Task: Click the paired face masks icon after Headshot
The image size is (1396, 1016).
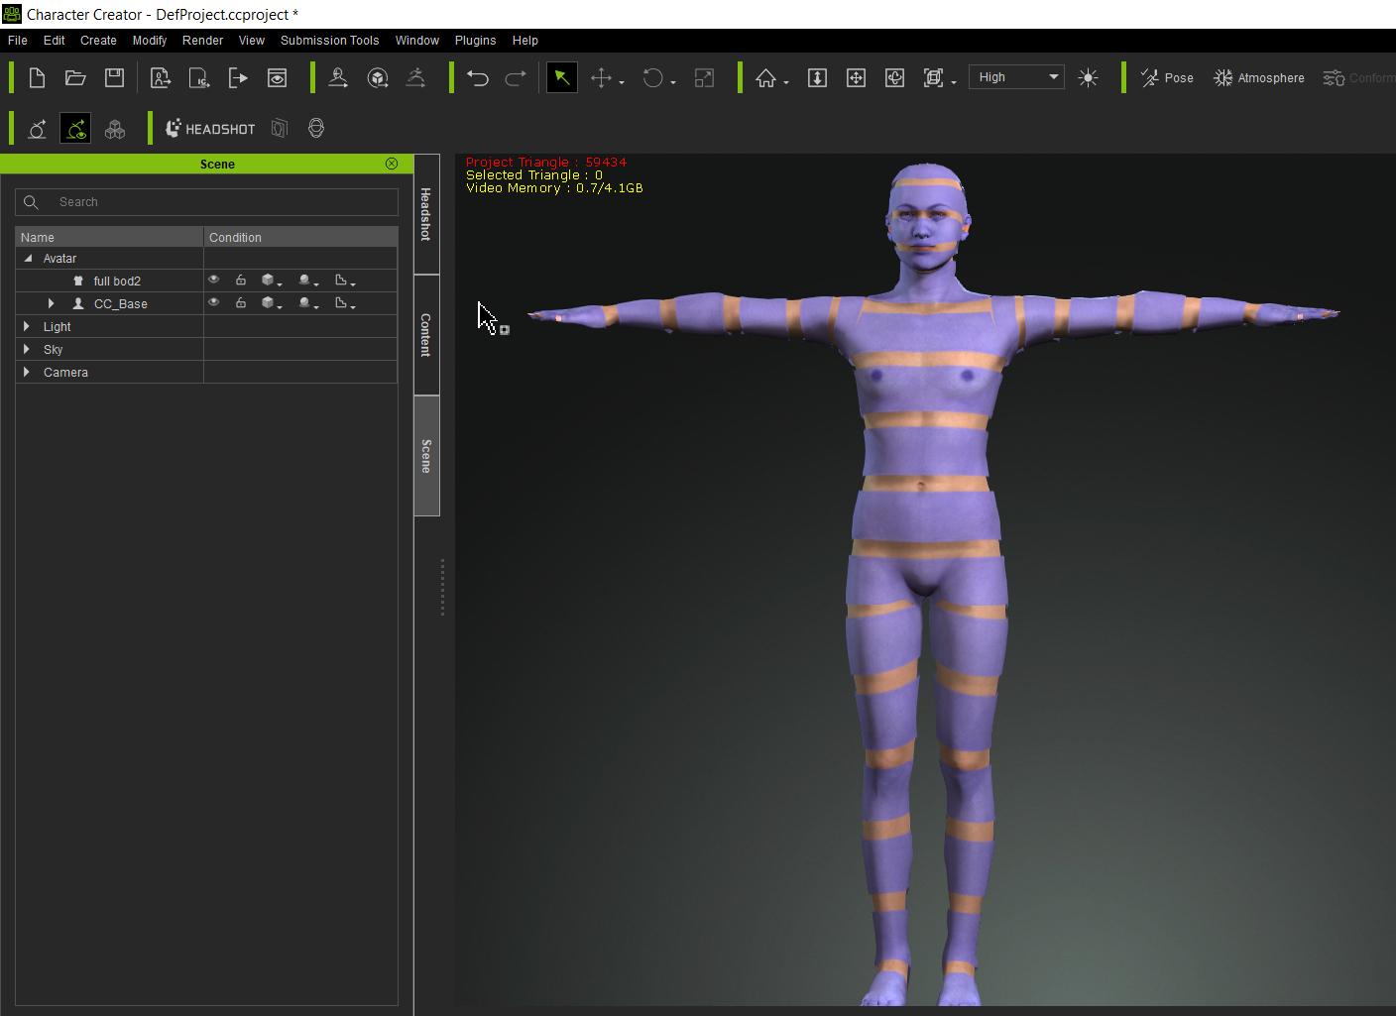Action: pyautogui.click(x=280, y=129)
